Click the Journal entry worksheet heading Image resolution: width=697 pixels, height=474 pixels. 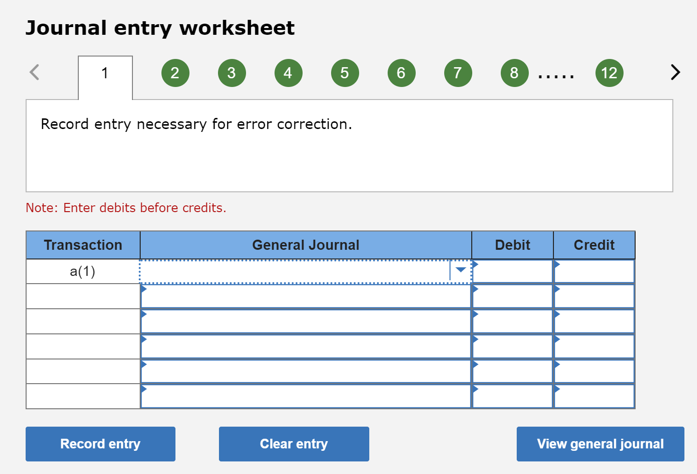click(160, 29)
